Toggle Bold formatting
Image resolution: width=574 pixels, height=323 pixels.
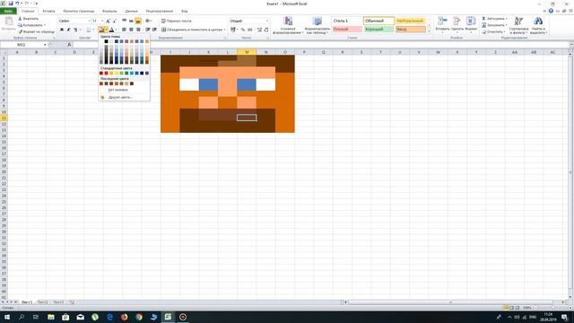coord(62,30)
